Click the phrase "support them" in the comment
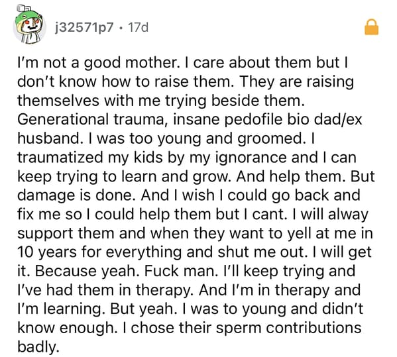The image size is (397, 357). 66,233
